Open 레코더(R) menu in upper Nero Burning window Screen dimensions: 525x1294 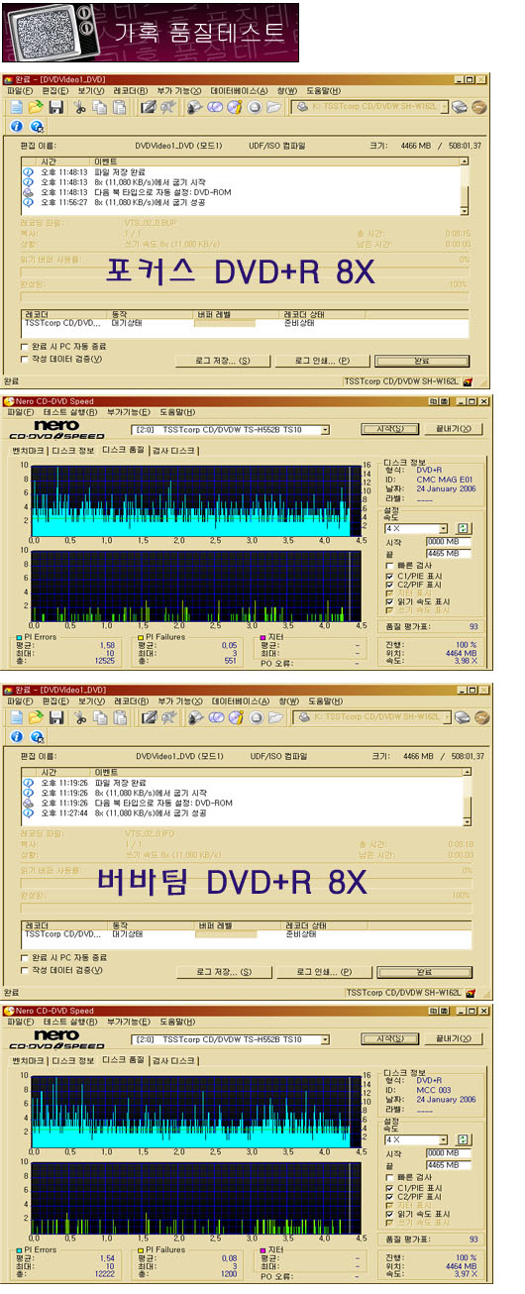tap(131, 91)
